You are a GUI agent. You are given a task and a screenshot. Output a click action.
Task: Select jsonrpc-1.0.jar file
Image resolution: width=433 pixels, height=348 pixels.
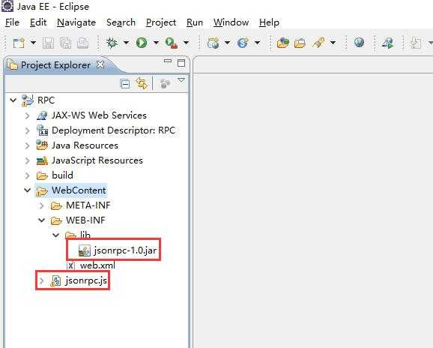coord(125,250)
